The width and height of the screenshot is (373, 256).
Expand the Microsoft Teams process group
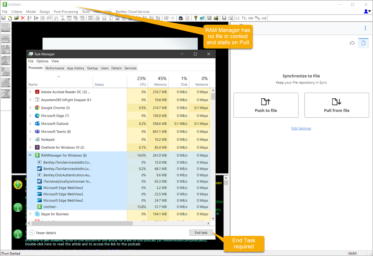click(30, 132)
